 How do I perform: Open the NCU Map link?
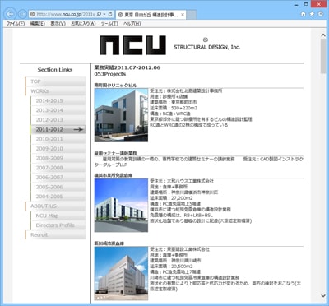click(x=58, y=216)
